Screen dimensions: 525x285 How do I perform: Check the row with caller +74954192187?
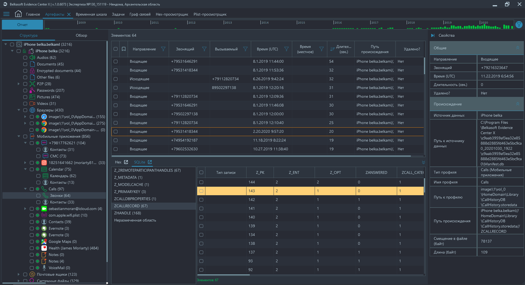tap(116, 140)
